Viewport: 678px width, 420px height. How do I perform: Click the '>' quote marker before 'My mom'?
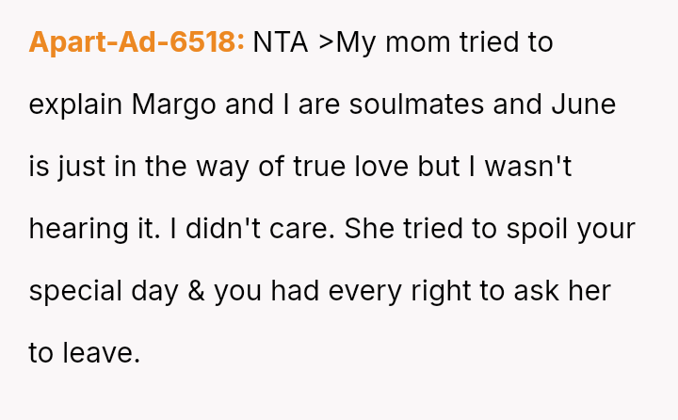[x=327, y=43]
